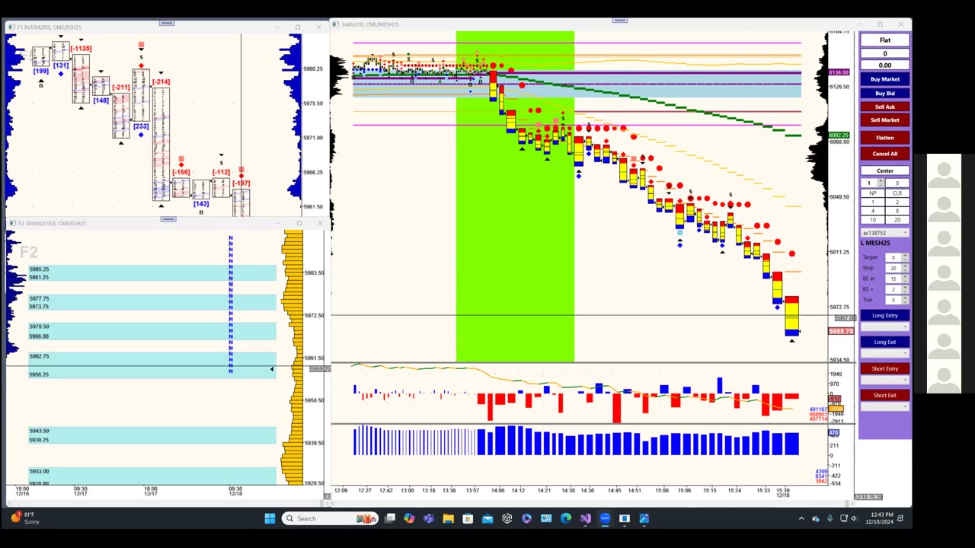Viewport: 975px width, 548px height.
Task: Click the taskbar Search box
Action: 330,518
